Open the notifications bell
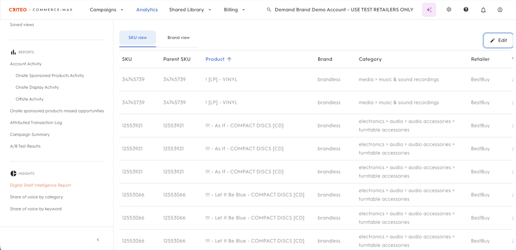 point(483,10)
